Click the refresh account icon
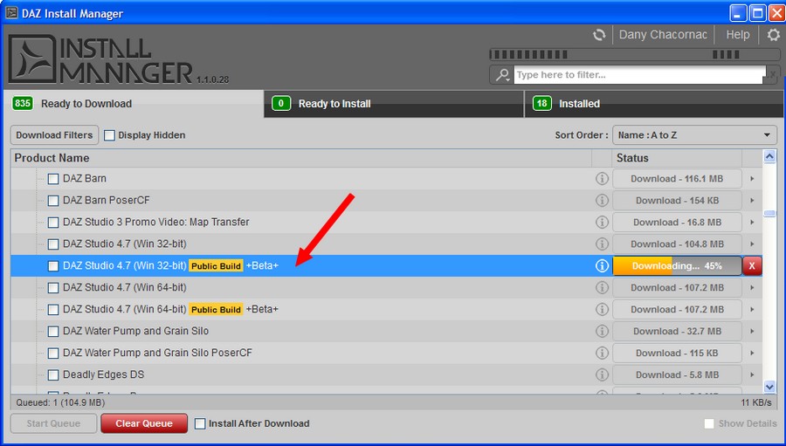Screen dimensions: 786x446 pos(599,35)
